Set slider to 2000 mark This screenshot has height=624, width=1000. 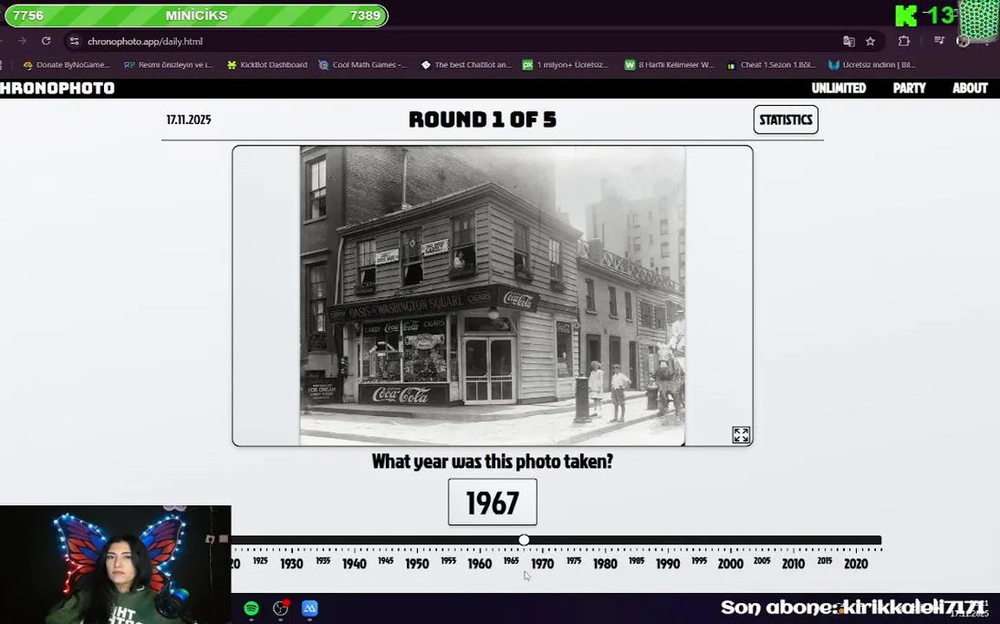point(730,563)
